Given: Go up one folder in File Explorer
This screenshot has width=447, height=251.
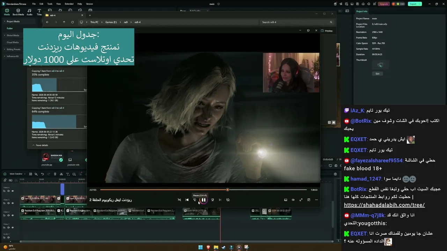Looking at the screenshot, I should coord(64,22).
